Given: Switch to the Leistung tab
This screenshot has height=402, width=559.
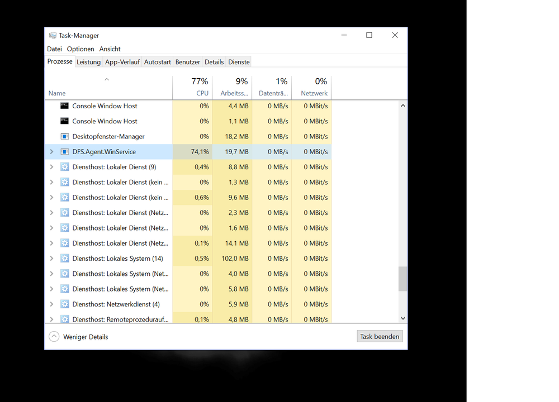Looking at the screenshot, I should (88, 62).
